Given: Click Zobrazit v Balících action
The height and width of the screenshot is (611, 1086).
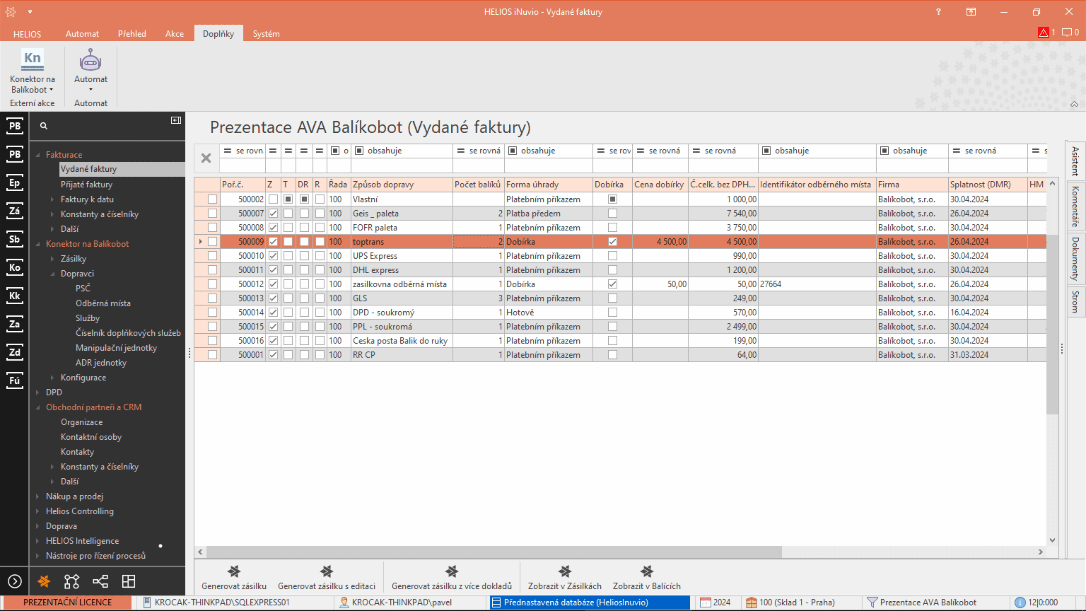Looking at the screenshot, I should click(647, 578).
